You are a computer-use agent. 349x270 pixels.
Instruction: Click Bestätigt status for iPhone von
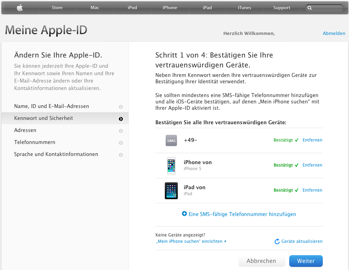283,165
